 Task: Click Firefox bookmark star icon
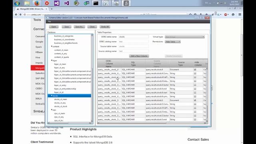tap(190, 14)
